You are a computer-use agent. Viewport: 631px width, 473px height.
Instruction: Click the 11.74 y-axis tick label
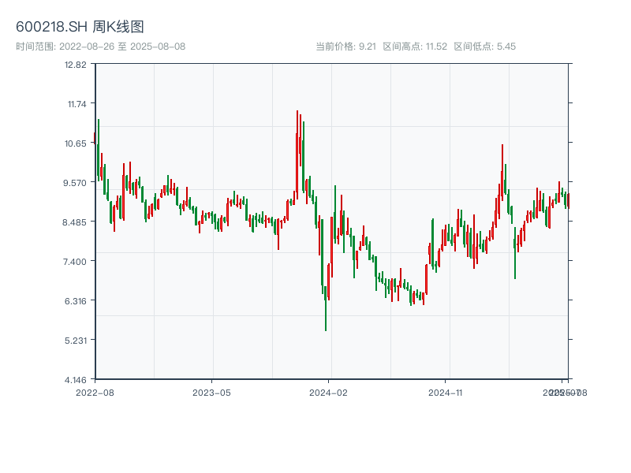(x=76, y=103)
